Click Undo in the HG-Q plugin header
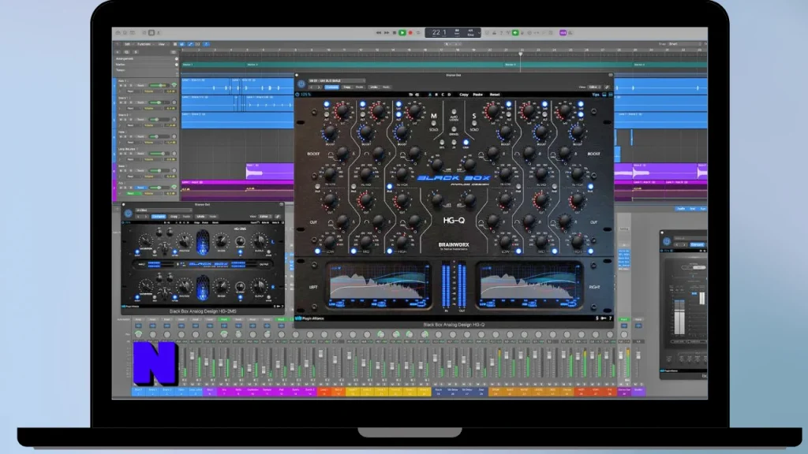The image size is (808, 454). coord(373,87)
